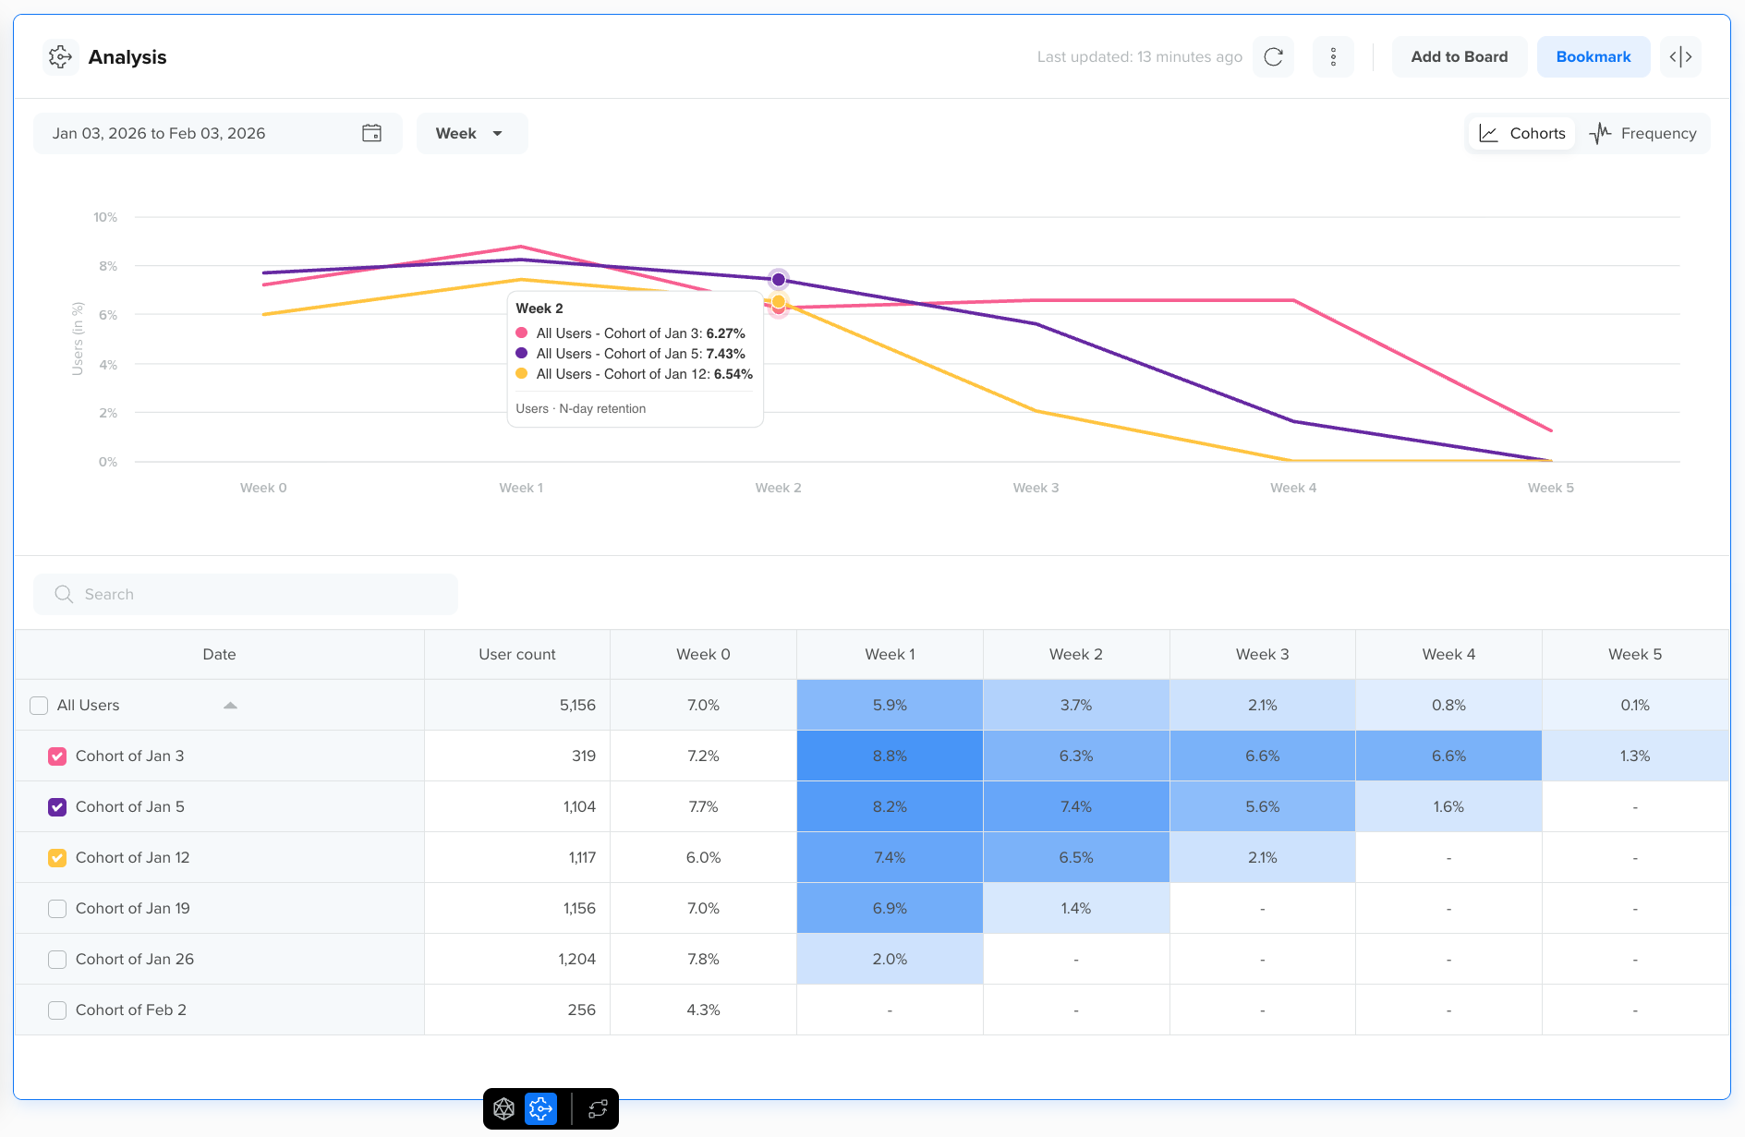Click the Week 5 table column header
Viewport: 1745px width, 1137px height.
click(x=1635, y=655)
